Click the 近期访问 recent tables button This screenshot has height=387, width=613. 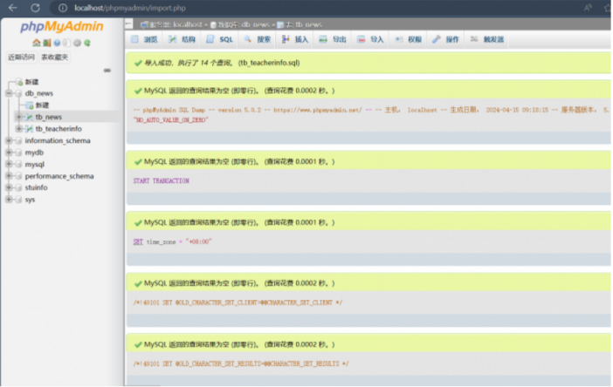pyautogui.click(x=22, y=58)
